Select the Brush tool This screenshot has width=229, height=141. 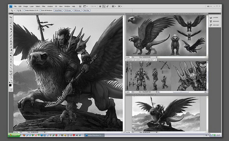coord(11,38)
